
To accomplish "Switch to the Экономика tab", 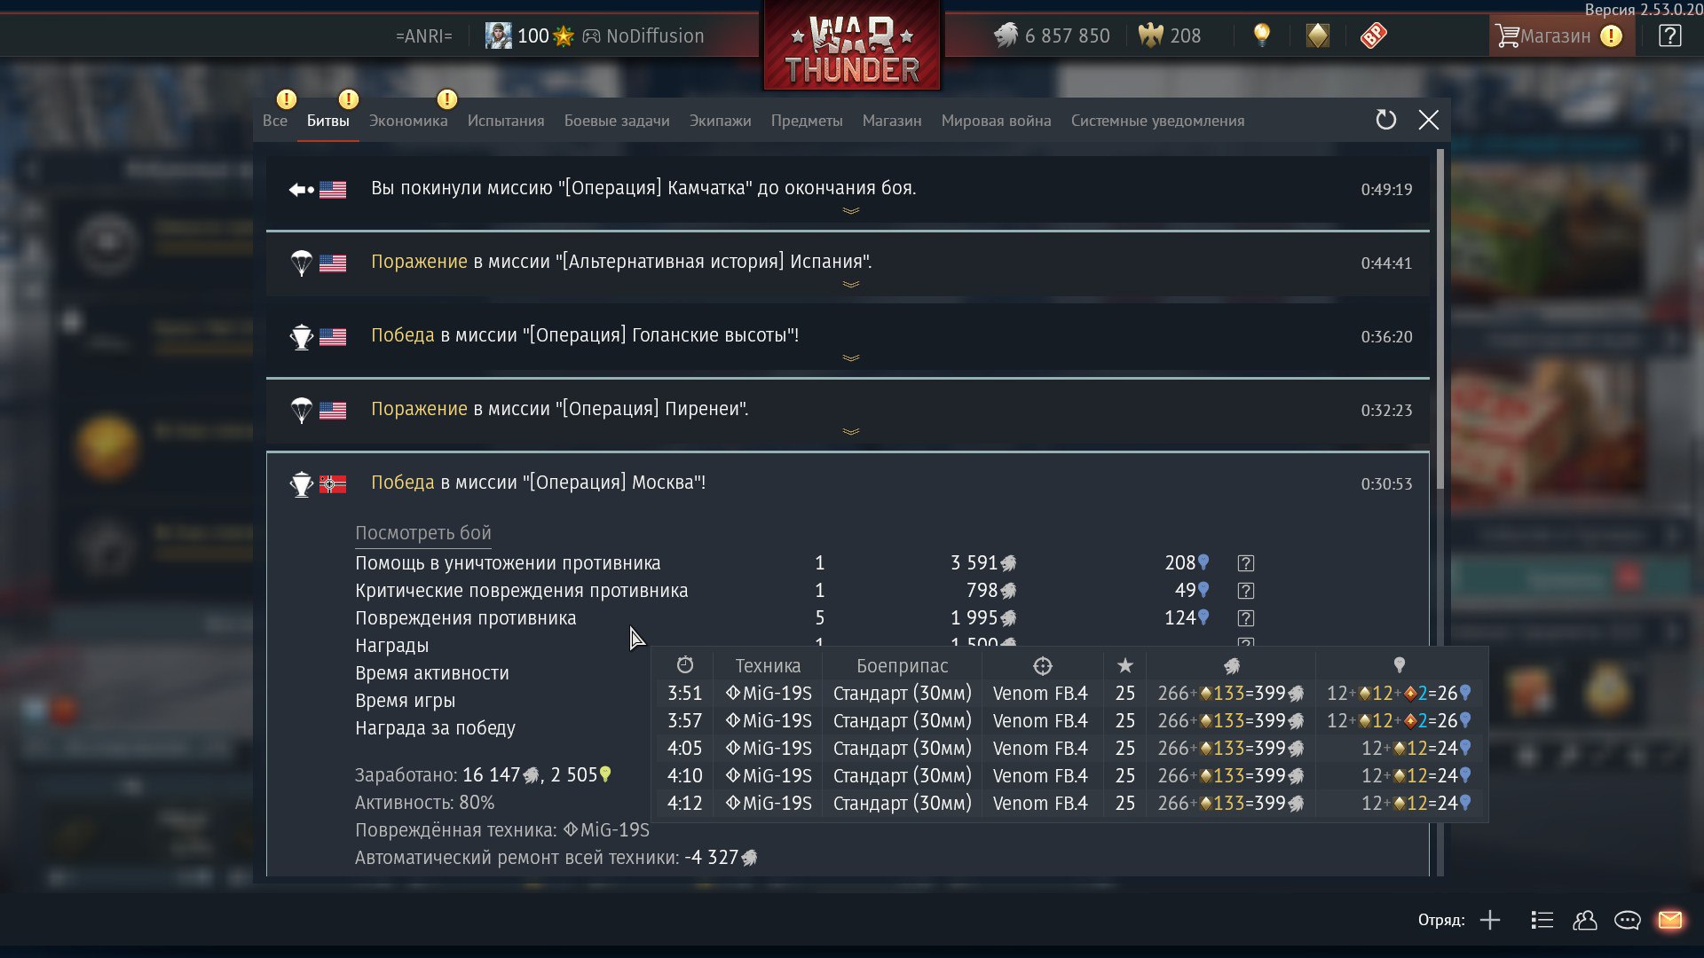I will point(408,121).
